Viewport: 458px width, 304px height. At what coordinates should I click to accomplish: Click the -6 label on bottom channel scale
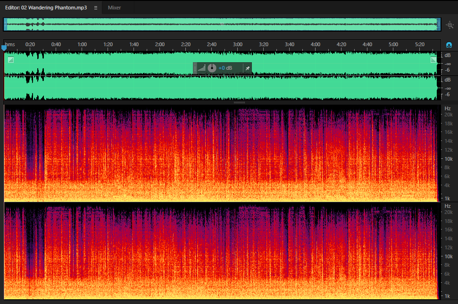coord(447,95)
